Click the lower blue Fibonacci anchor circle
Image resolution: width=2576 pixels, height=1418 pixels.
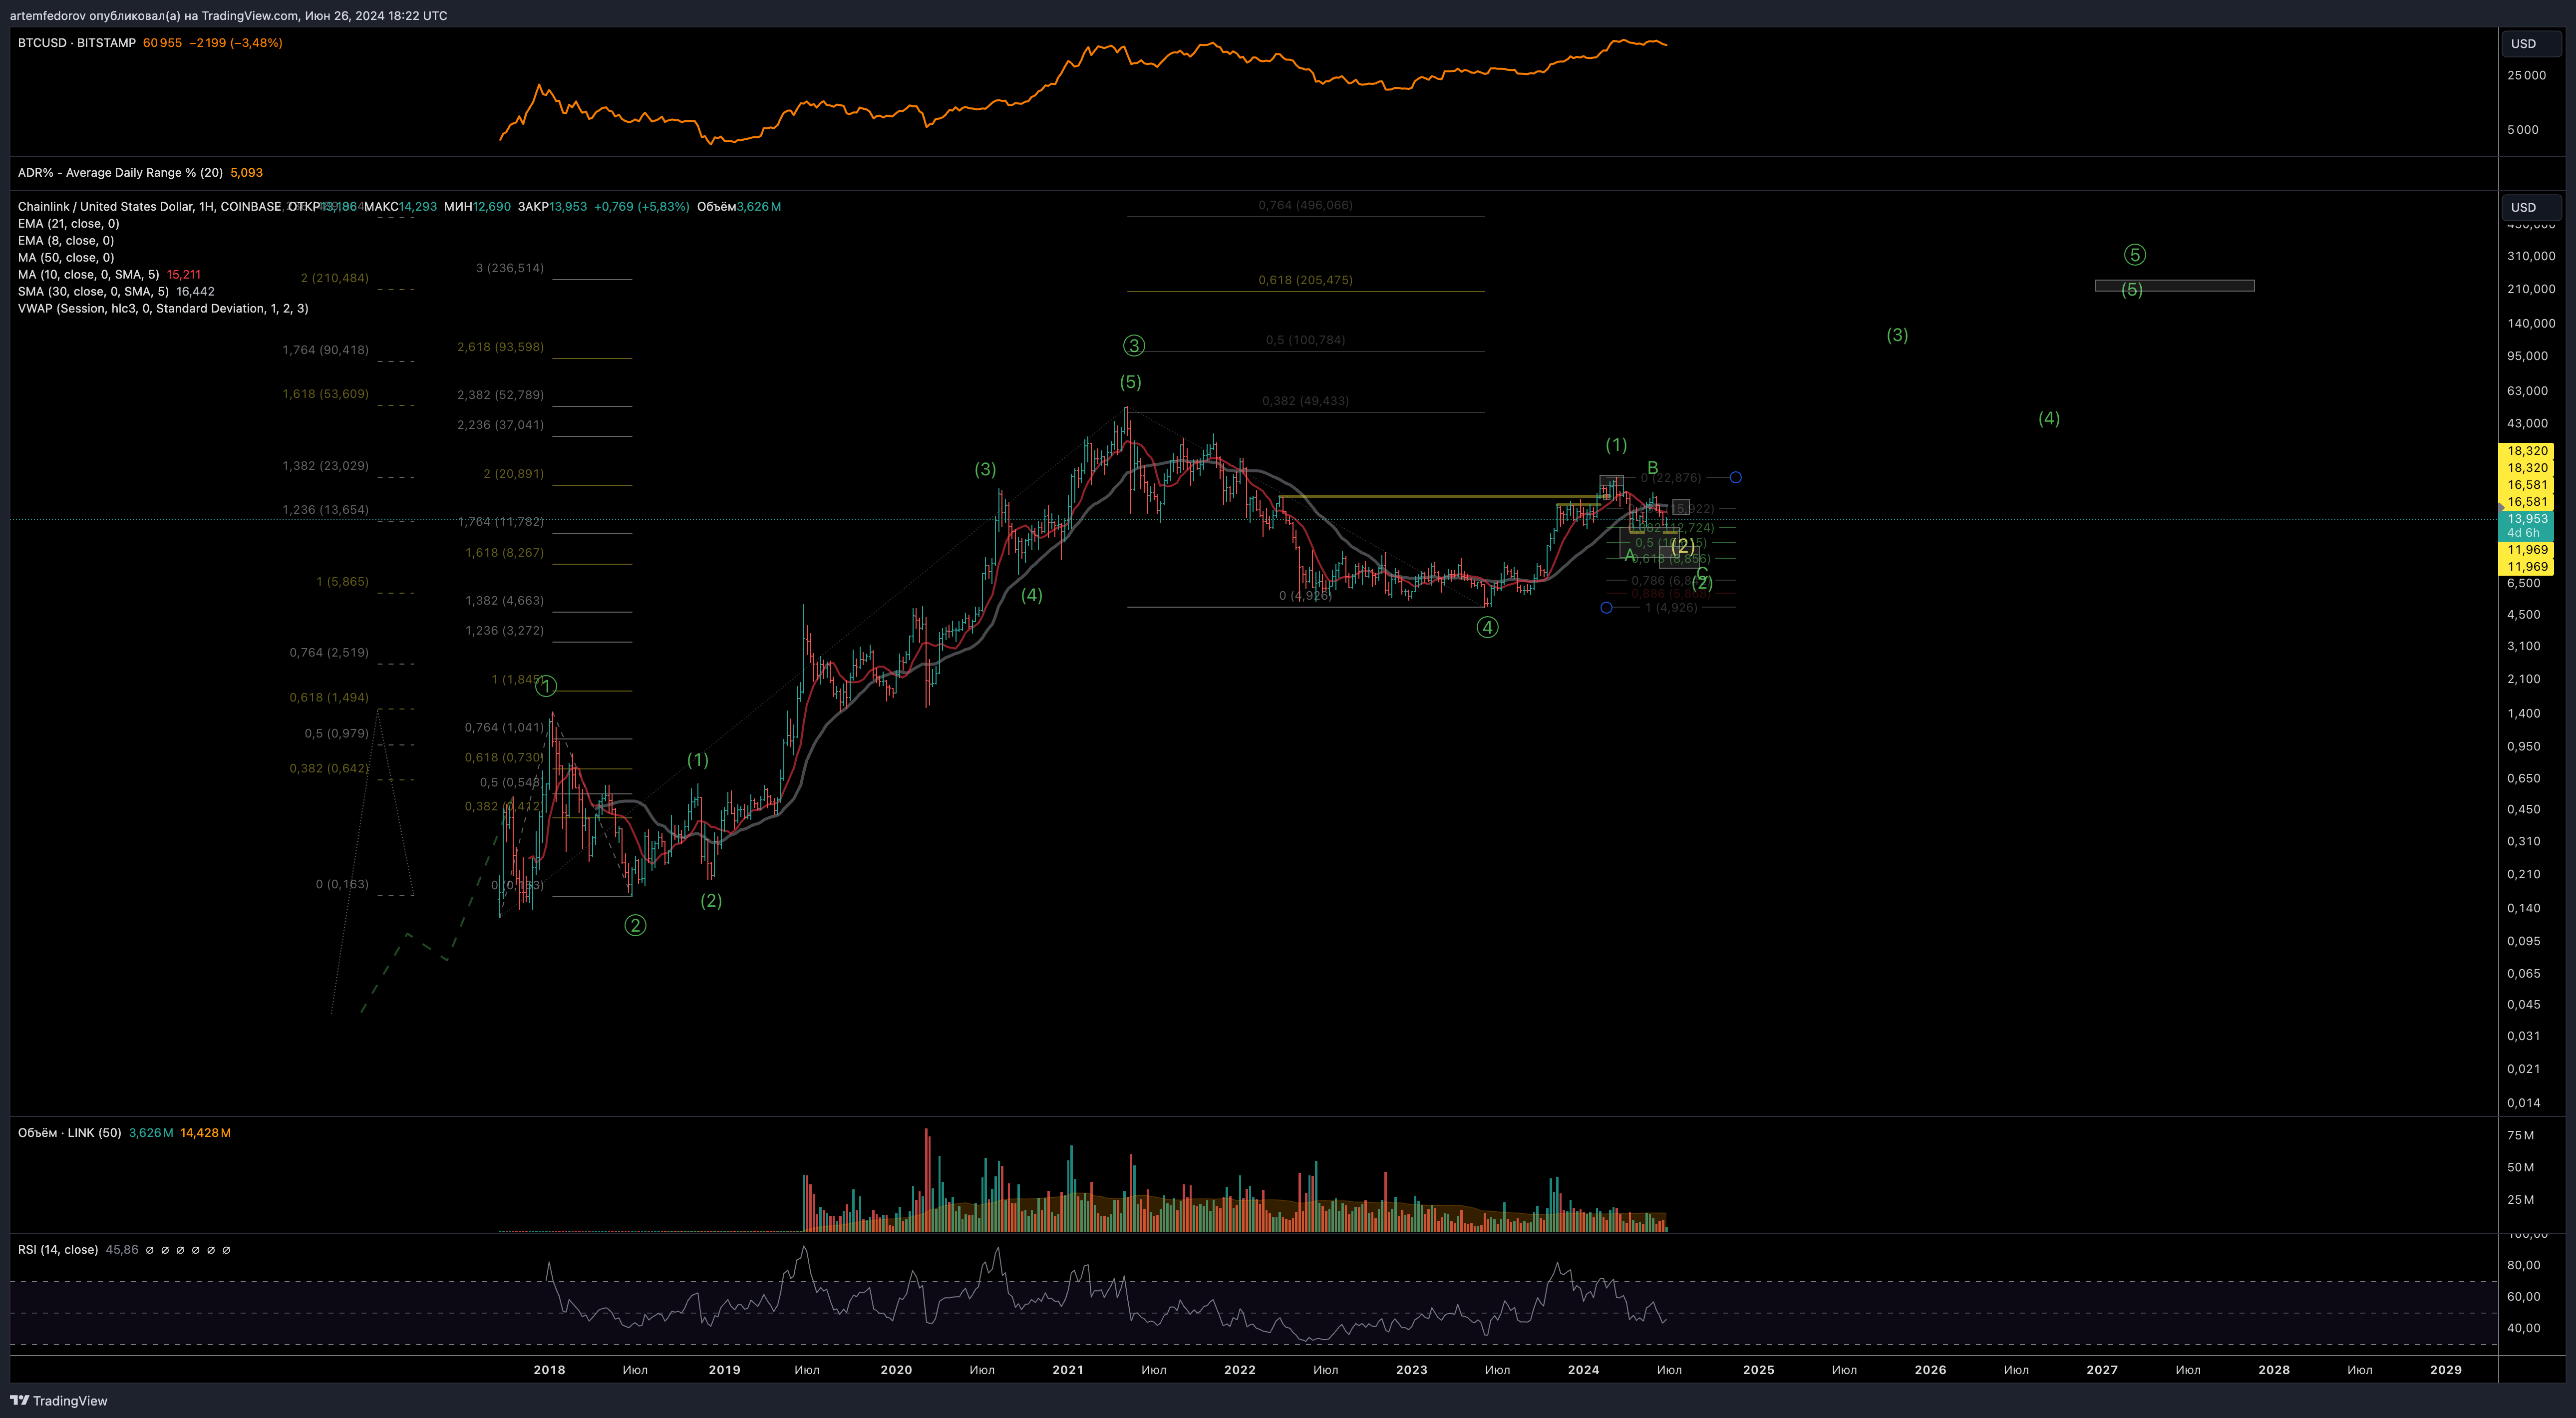(x=1606, y=607)
